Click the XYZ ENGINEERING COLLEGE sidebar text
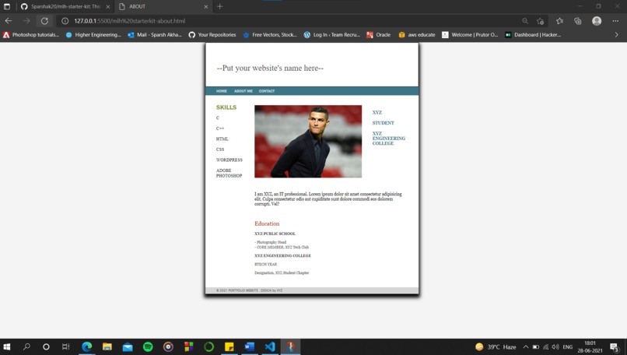Image resolution: width=627 pixels, height=355 pixels. 389,139
